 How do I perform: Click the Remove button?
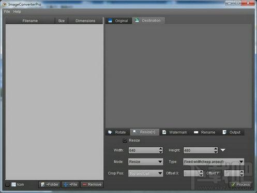coord(92,185)
